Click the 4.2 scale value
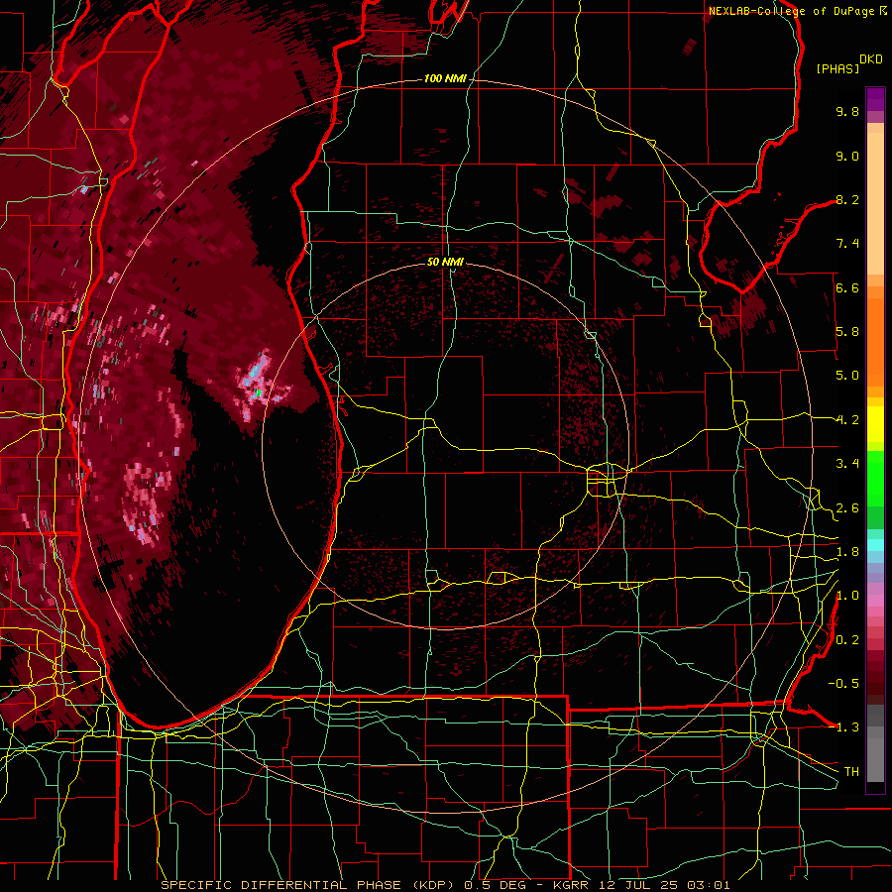 tap(847, 420)
